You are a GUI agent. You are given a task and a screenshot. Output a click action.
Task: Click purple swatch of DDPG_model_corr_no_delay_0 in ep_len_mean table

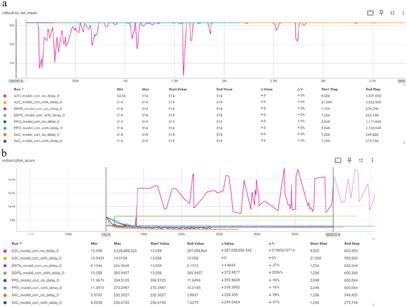point(5,109)
